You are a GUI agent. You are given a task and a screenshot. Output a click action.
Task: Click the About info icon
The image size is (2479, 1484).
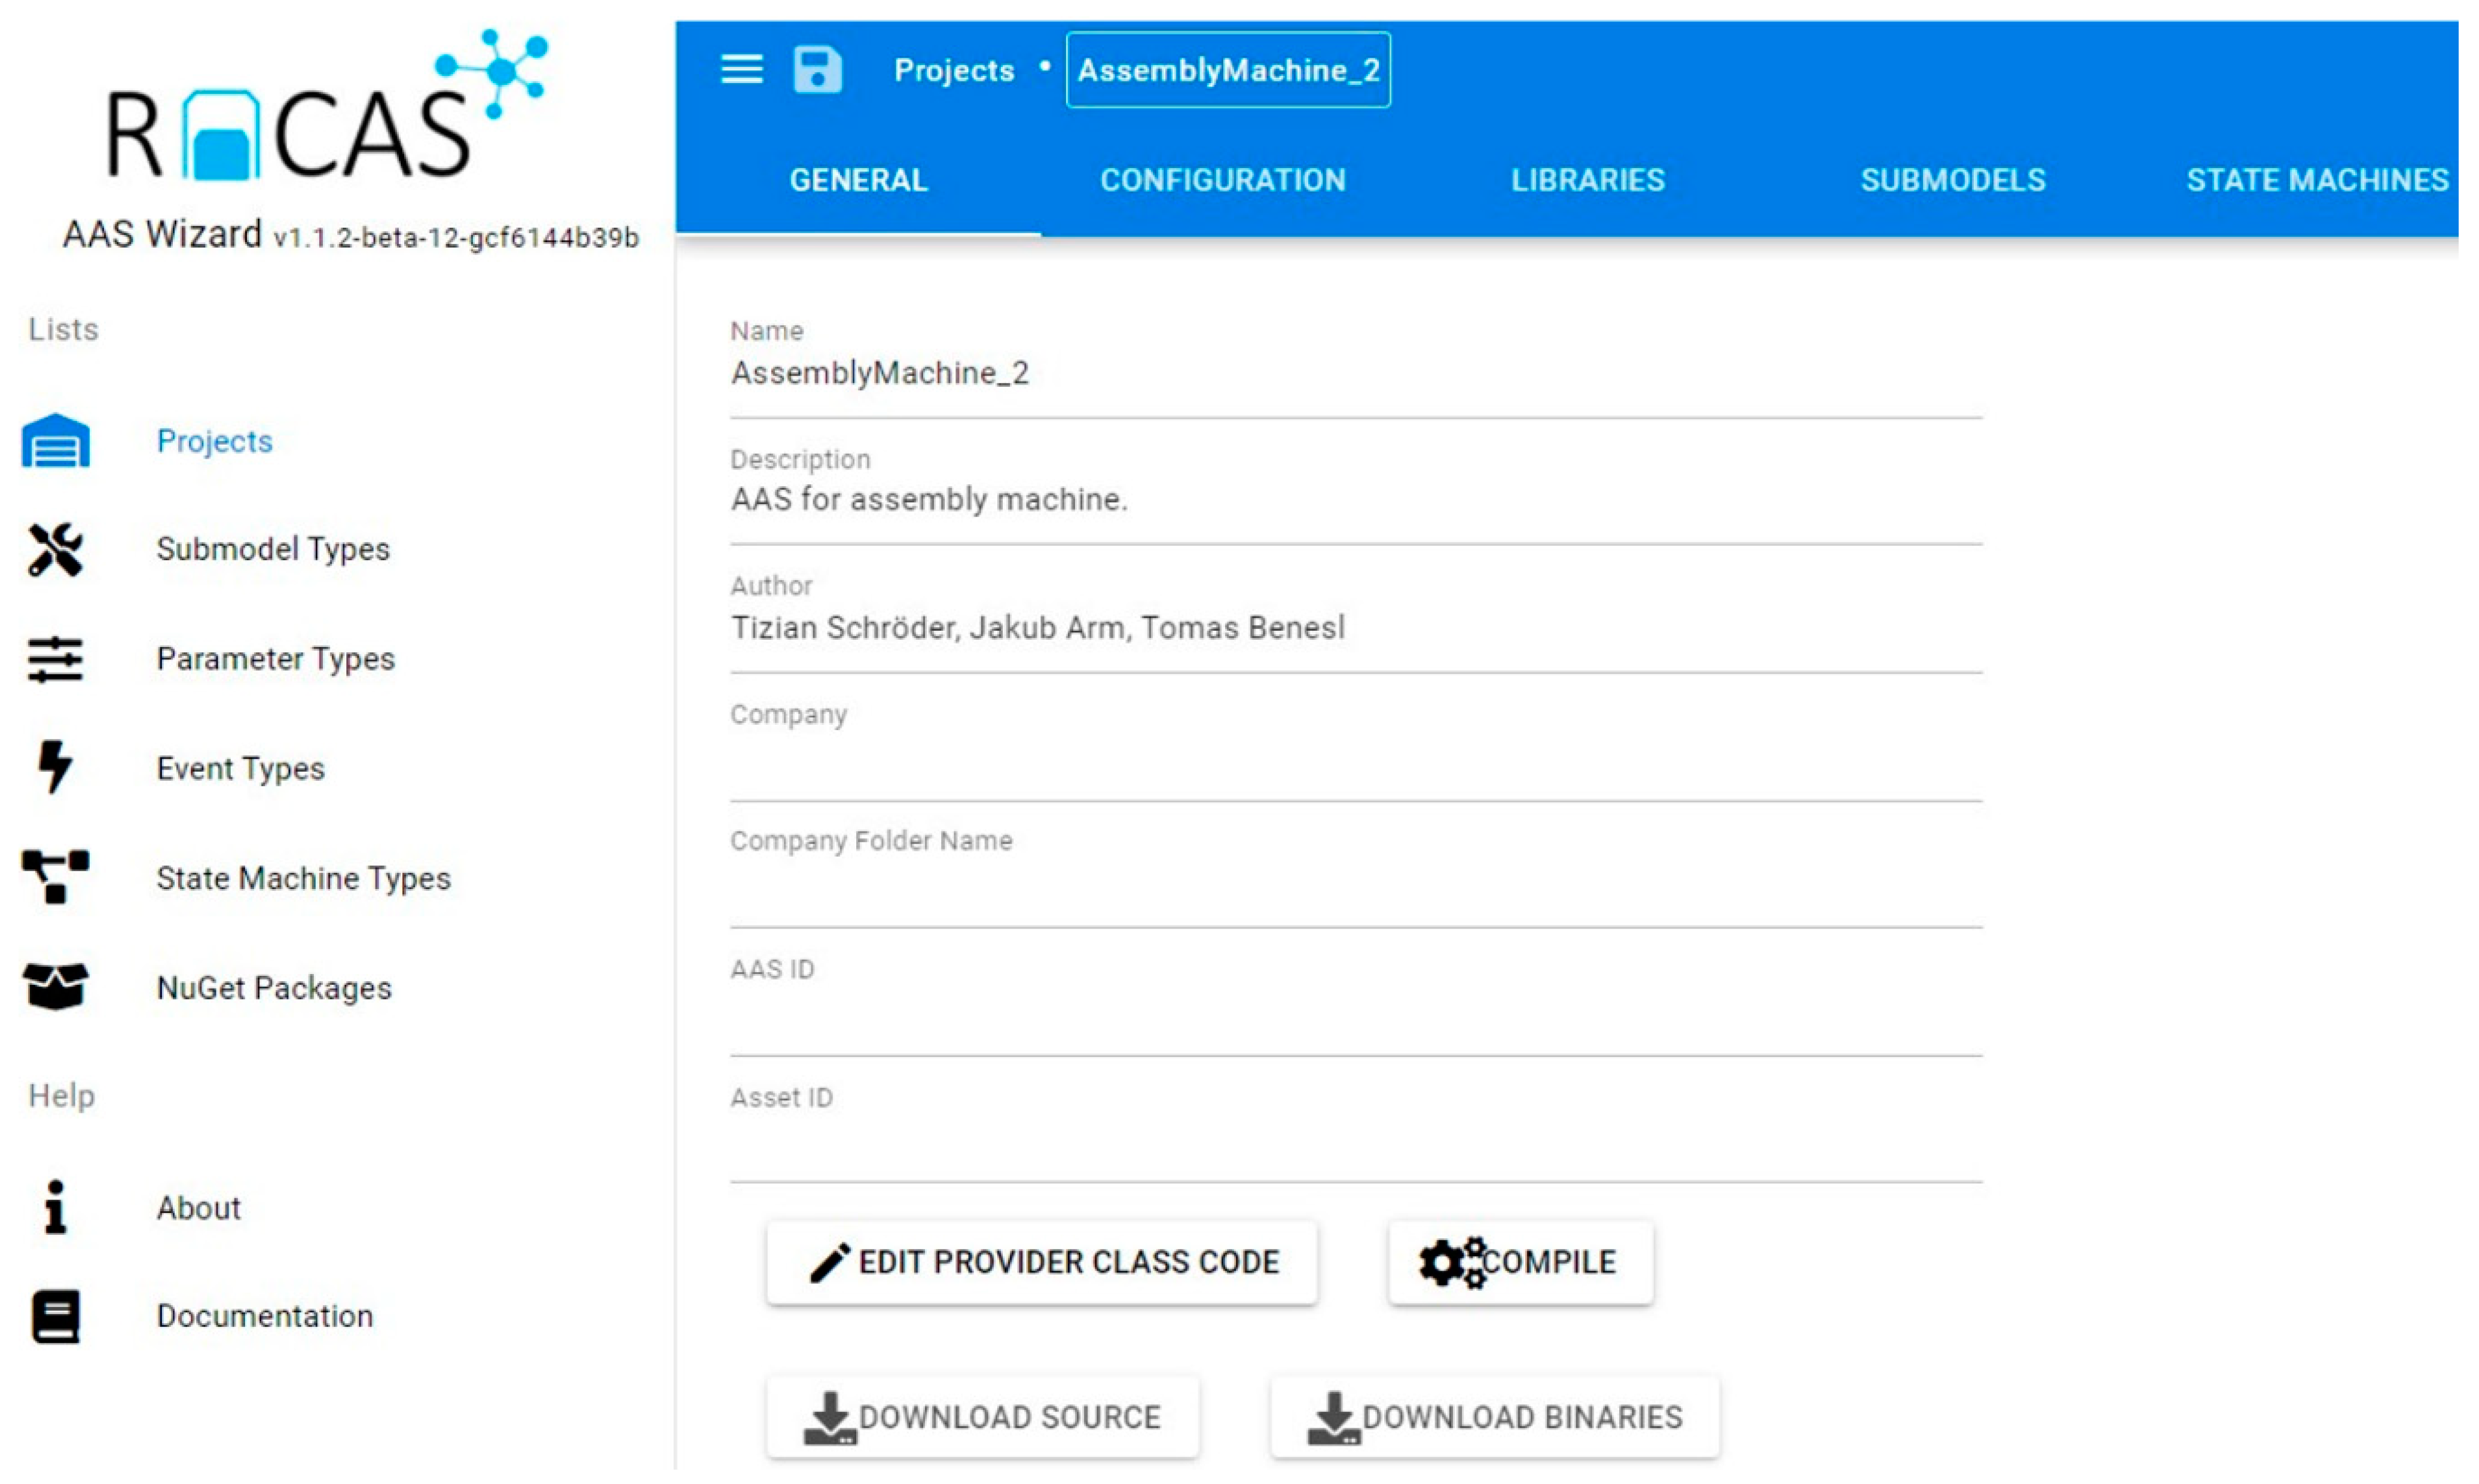(55, 1207)
